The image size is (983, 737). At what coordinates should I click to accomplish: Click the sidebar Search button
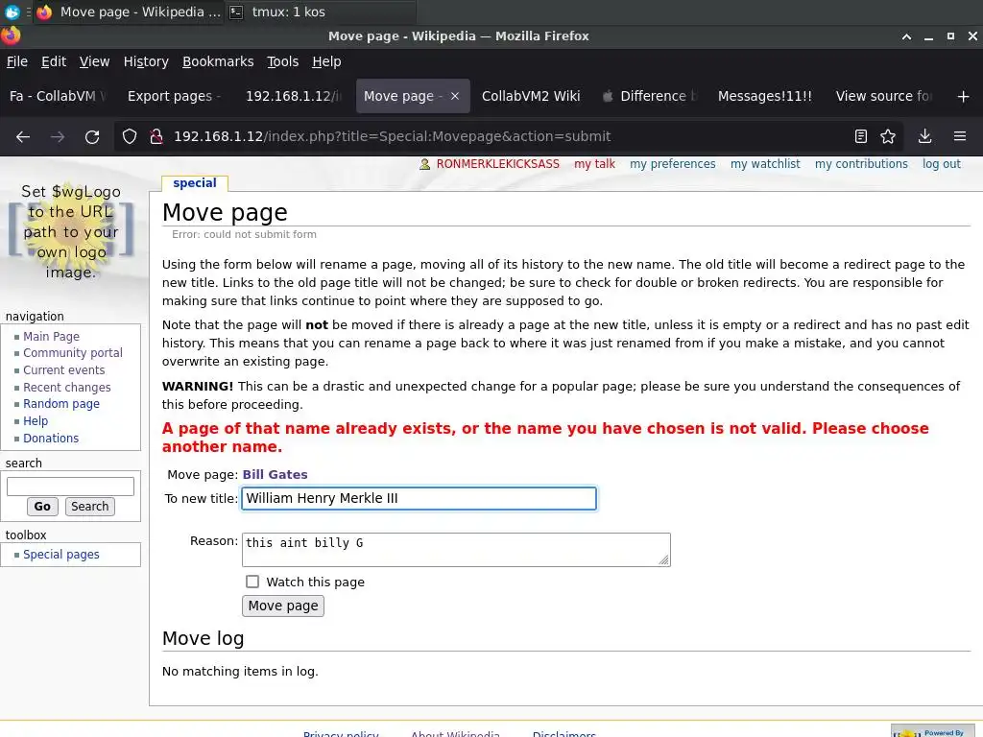[x=89, y=507]
